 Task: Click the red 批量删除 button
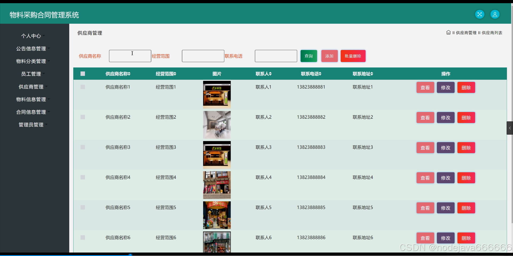click(x=353, y=56)
